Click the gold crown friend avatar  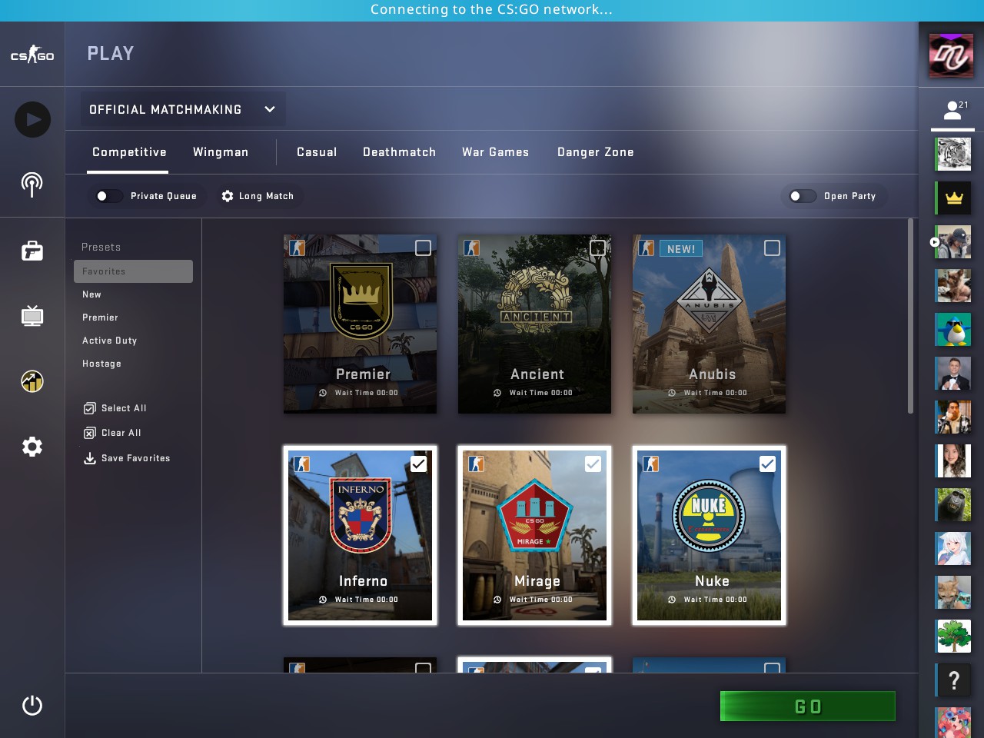tap(954, 198)
